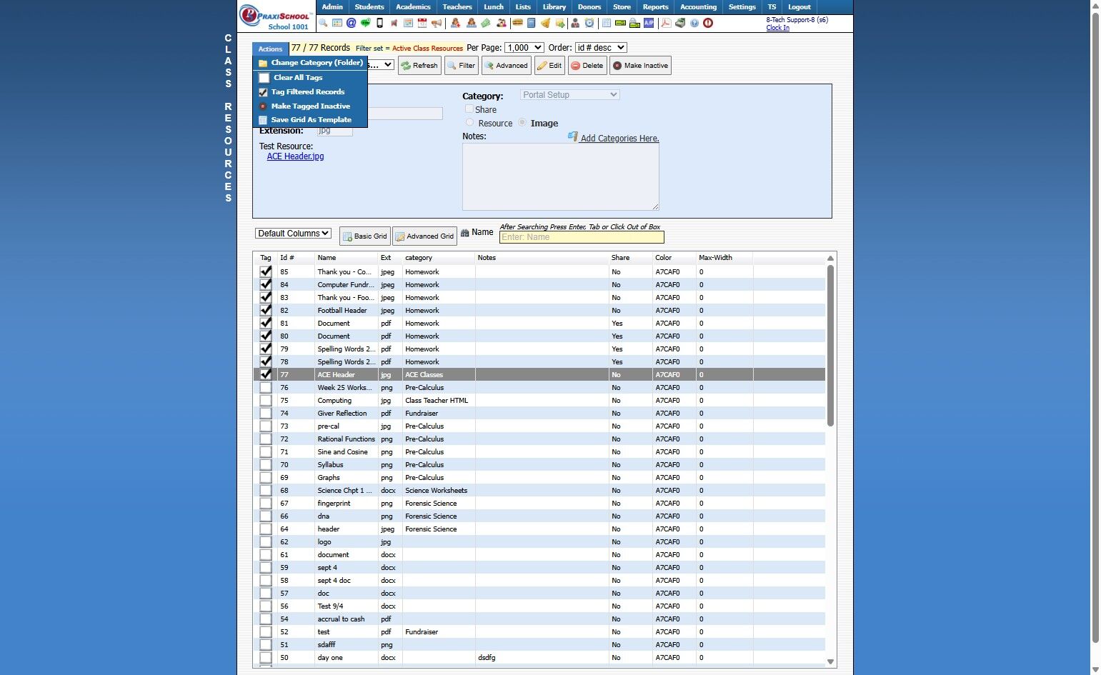Select the Resource radio button

pos(469,123)
